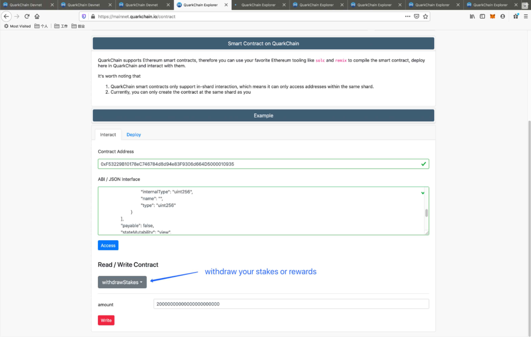
Task: Open the 创业 bookmarks folder
Action: pyautogui.click(x=78, y=26)
